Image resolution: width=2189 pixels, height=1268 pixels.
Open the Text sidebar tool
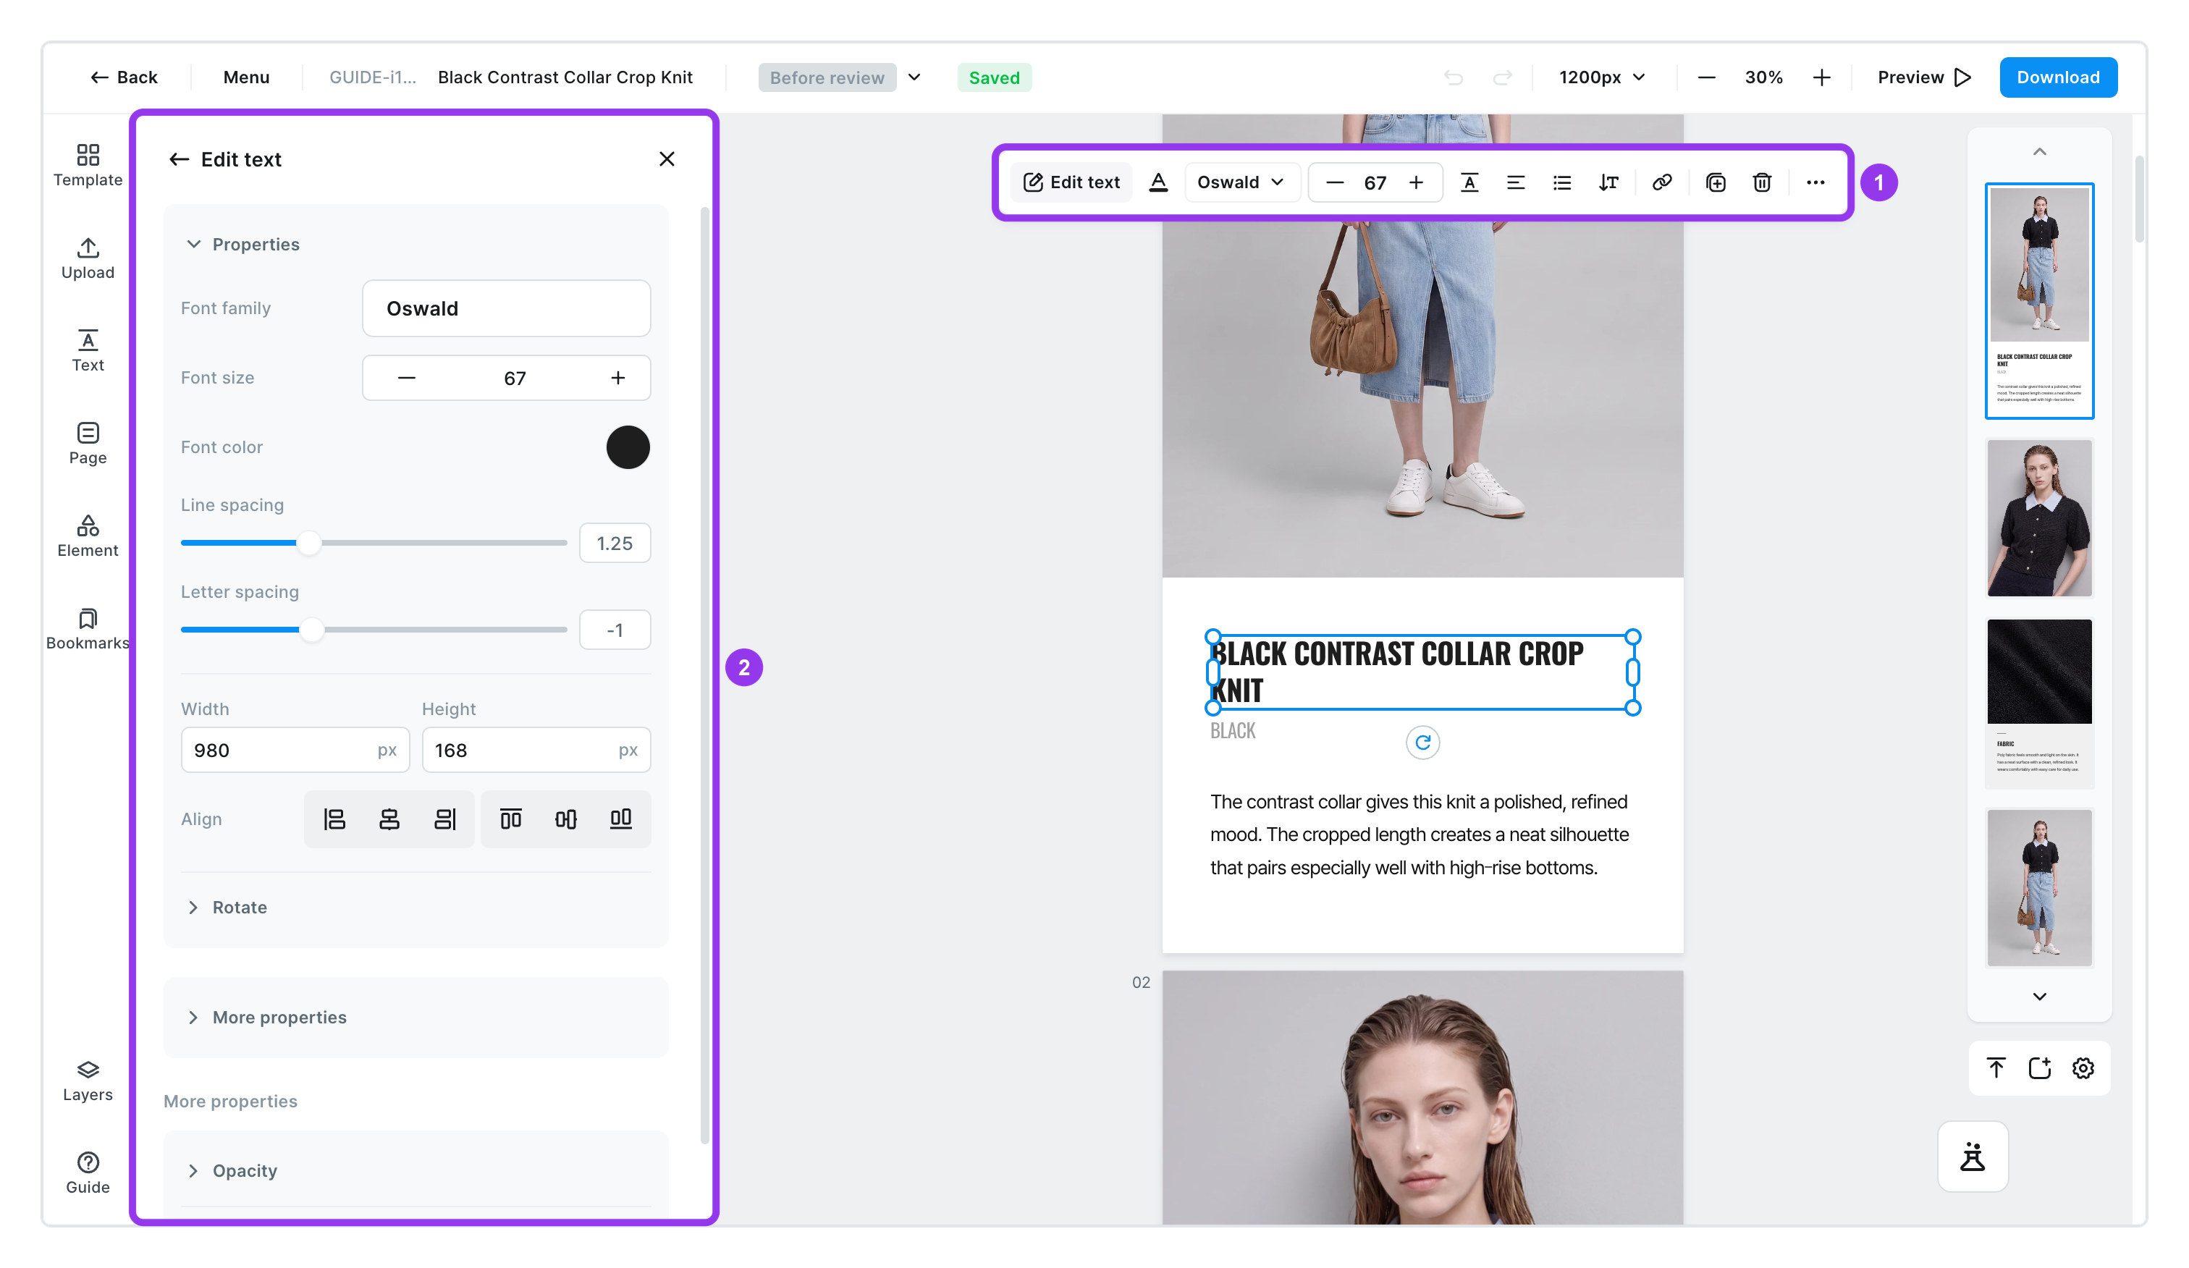(x=88, y=351)
